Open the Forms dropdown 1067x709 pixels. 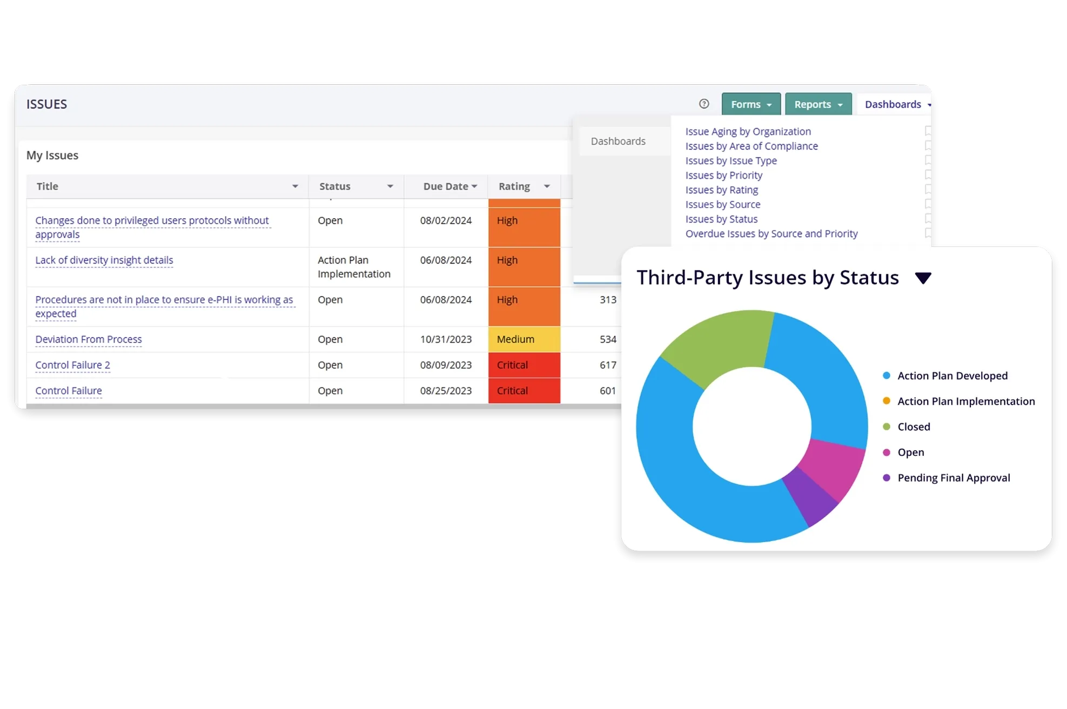coord(750,104)
